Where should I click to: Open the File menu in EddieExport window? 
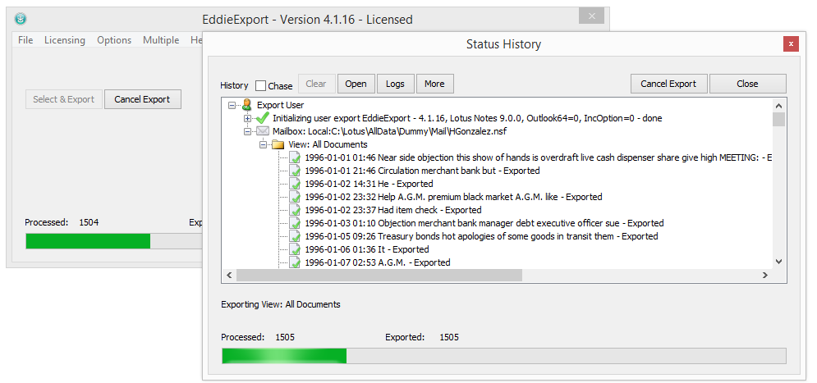point(25,40)
